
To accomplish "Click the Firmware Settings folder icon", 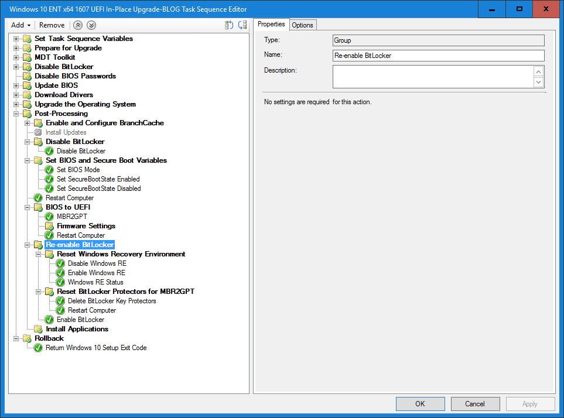I will coord(49,226).
